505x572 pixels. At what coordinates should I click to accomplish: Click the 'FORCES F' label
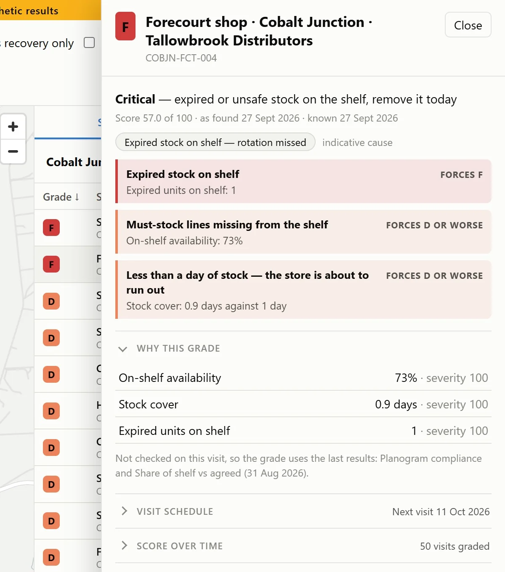point(462,175)
